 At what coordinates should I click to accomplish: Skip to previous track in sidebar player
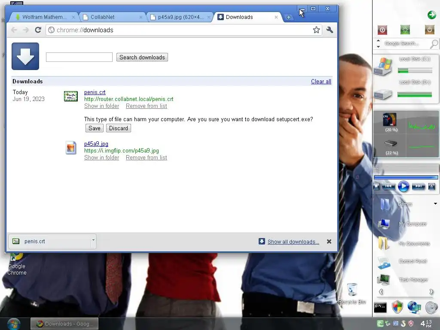388,186
